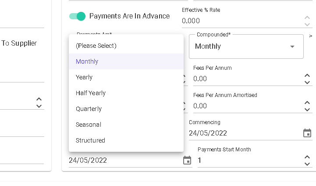Click the Commencing date input field
This screenshot has width=316, height=186.
[245, 133]
